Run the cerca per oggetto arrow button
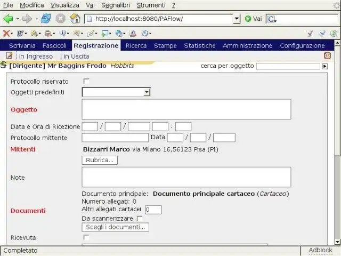The image size is (341, 256). coord(325,66)
